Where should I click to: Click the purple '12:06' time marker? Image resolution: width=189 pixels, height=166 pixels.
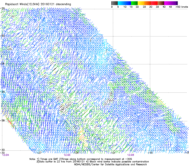(131, 155)
